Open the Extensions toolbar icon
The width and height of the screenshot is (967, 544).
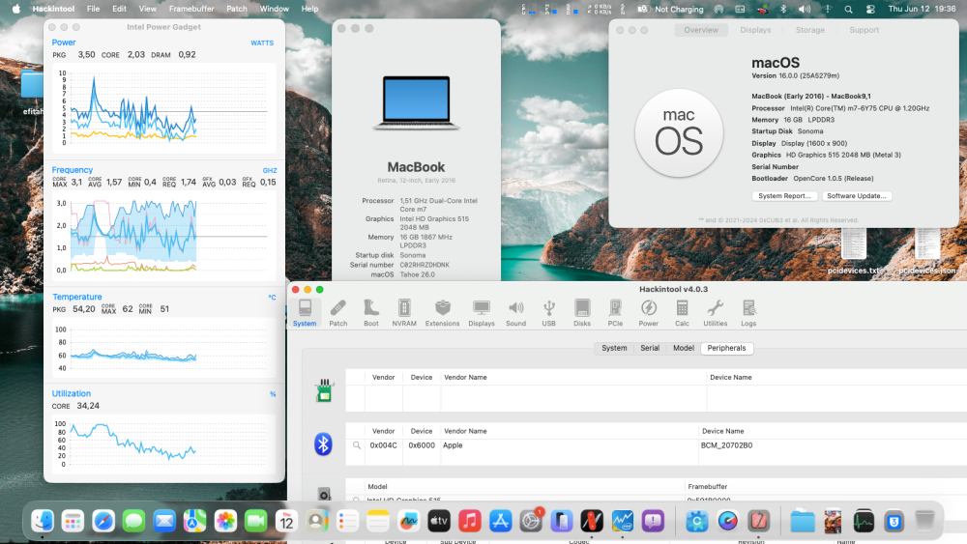pos(442,312)
